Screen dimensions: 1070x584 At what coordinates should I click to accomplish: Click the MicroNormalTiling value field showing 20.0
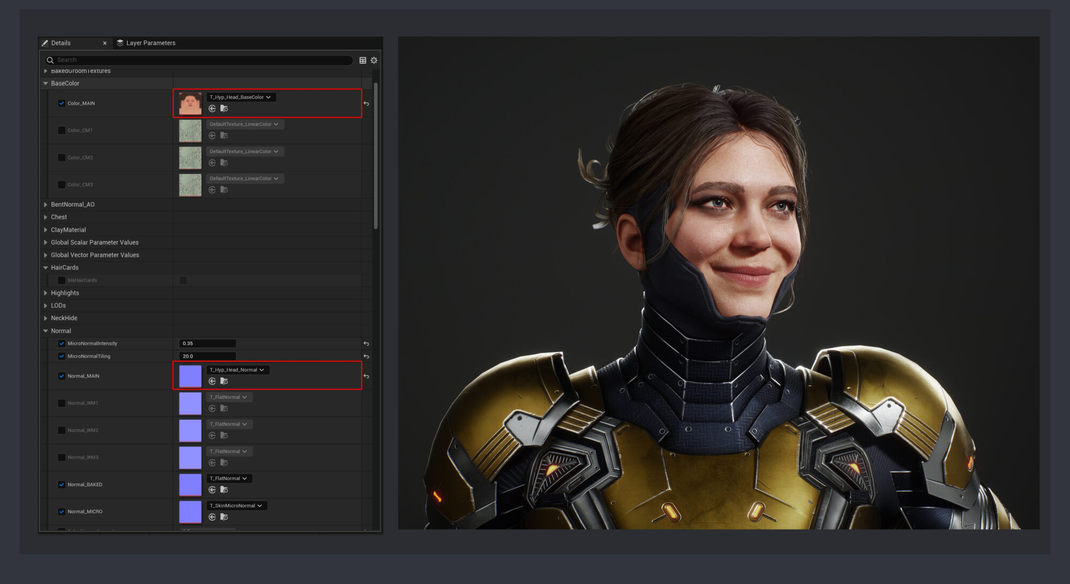click(208, 356)
